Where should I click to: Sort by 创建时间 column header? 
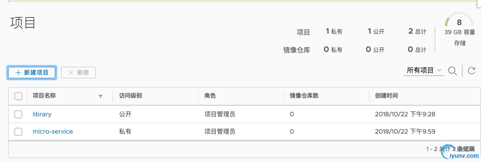click(x=386, y=96)
